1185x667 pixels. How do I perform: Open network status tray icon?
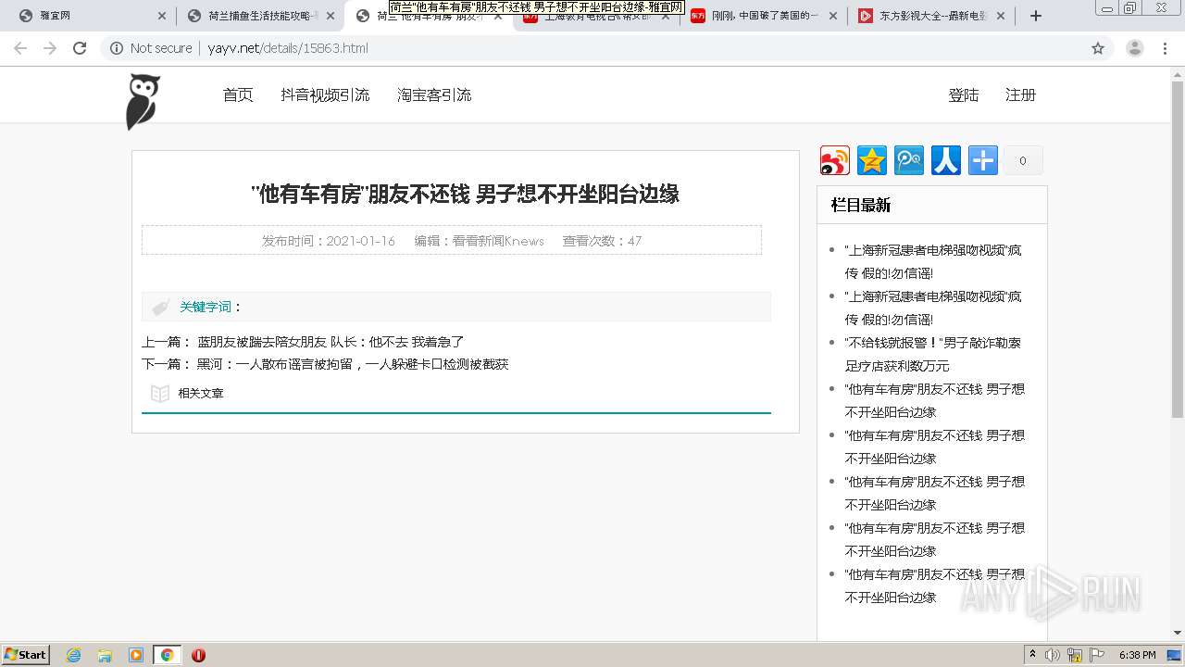click(x=1075, y=655)
